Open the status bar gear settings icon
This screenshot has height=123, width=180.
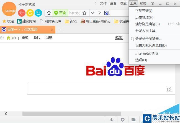pyautogui.click(x=123, y=120)
